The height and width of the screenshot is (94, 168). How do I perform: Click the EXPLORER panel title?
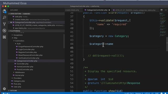14,10
